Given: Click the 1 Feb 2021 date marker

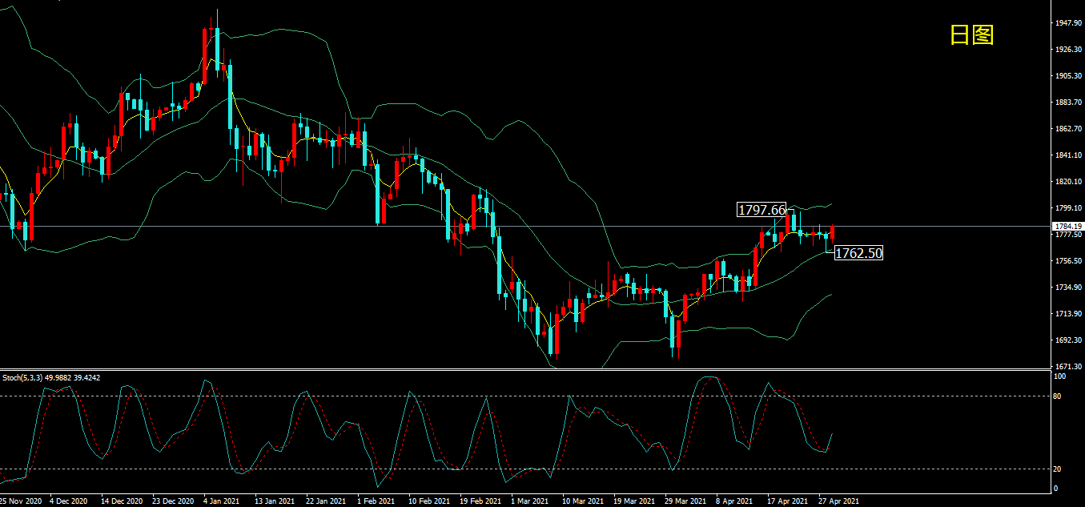Looking at the screenshot, I should click(x=376, y=501).
